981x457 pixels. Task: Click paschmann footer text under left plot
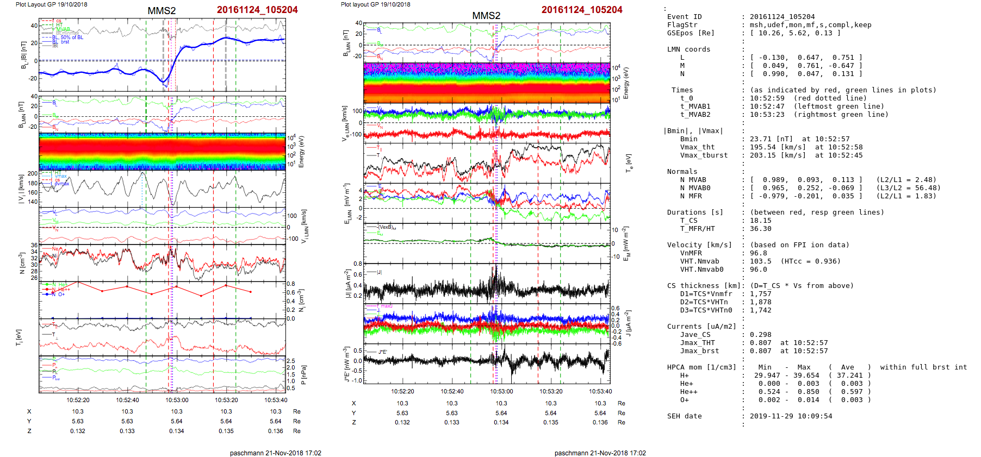tap(275, 453)
